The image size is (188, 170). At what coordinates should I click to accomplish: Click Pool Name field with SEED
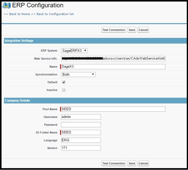[113, 109]
